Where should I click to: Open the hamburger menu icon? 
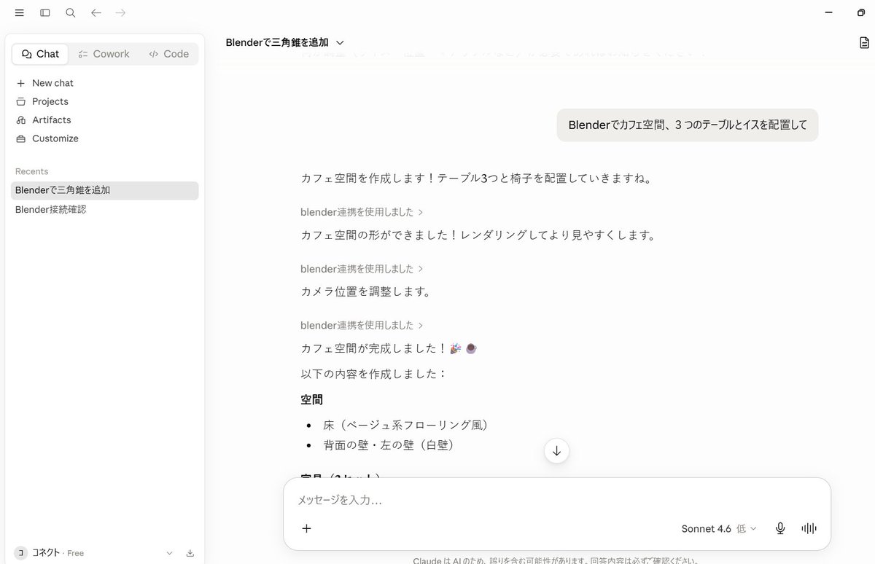click(20, 13)
